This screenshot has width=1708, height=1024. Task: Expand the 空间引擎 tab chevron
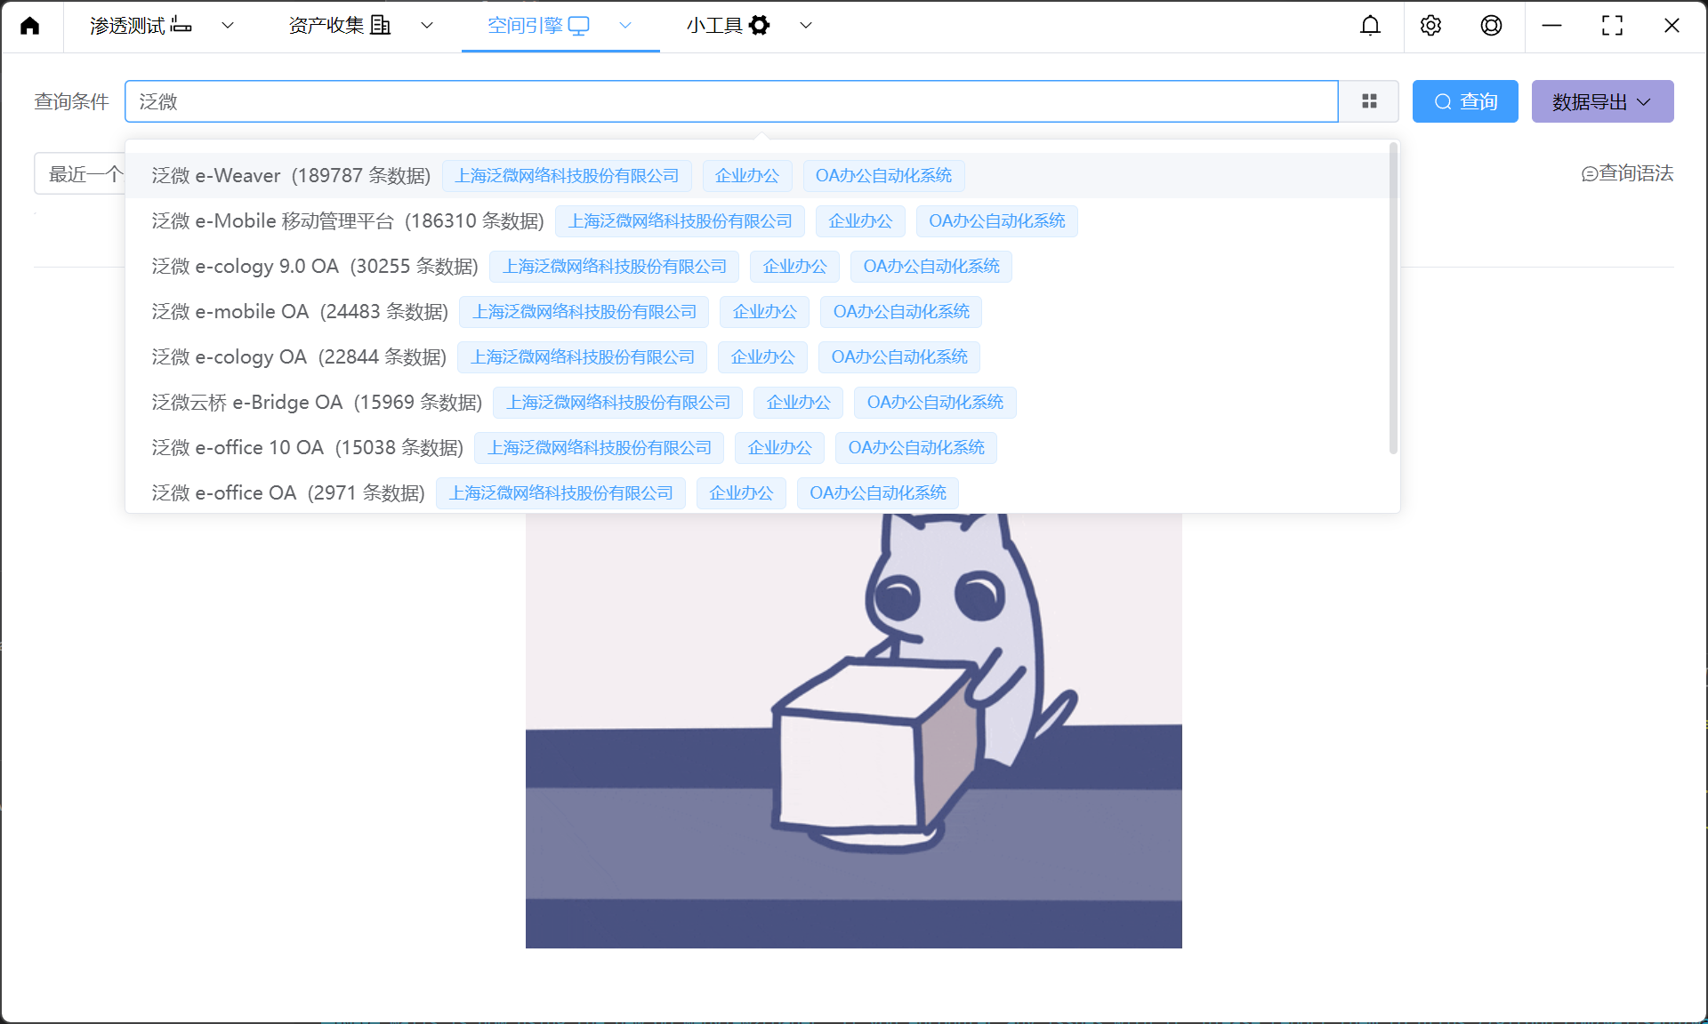tap(625, 26)
